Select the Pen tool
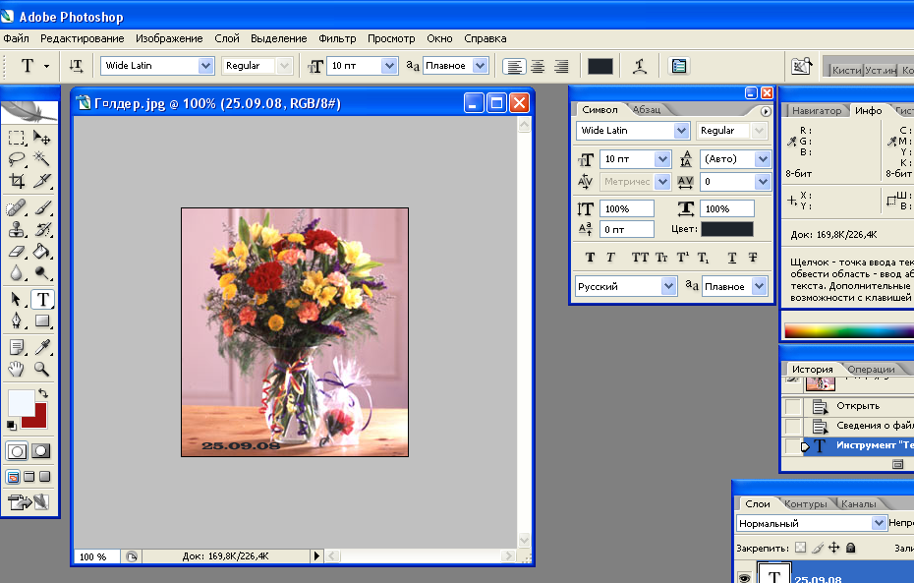Screen dimensions: 914x583 (17, 321)
